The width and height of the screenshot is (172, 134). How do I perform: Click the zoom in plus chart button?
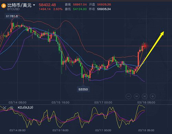[x=153, y=96]
